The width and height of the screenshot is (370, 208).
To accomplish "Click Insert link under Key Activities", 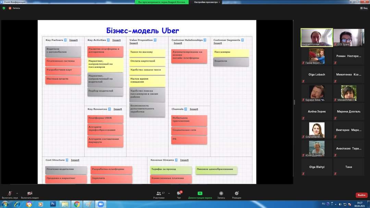I will 116,40.
